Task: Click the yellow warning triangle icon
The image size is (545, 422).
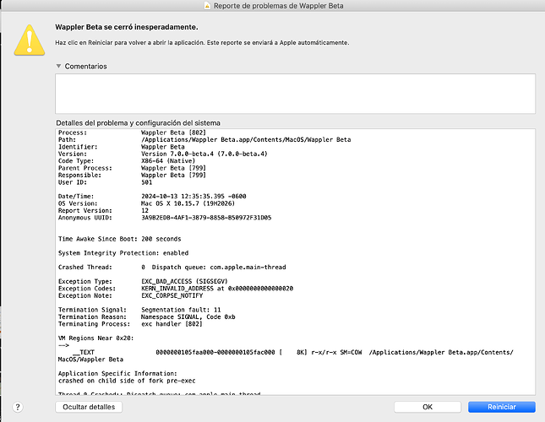Action: coord(28,39)
